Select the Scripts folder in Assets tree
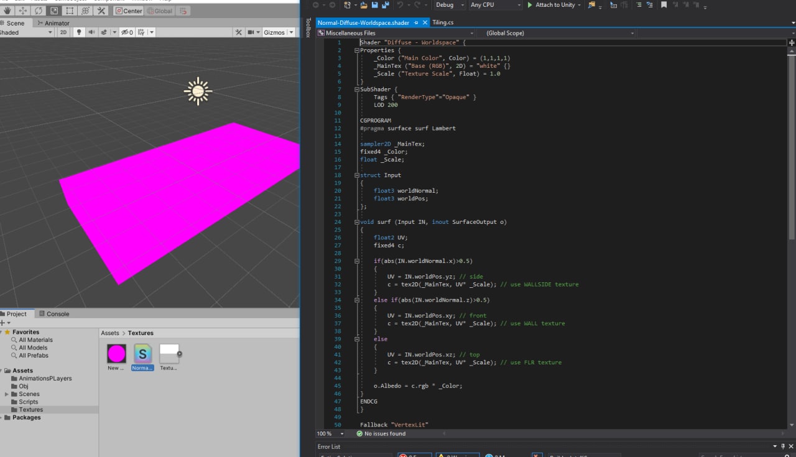The width and height of the screenshot is (796, 457). [x=29, y=402]
